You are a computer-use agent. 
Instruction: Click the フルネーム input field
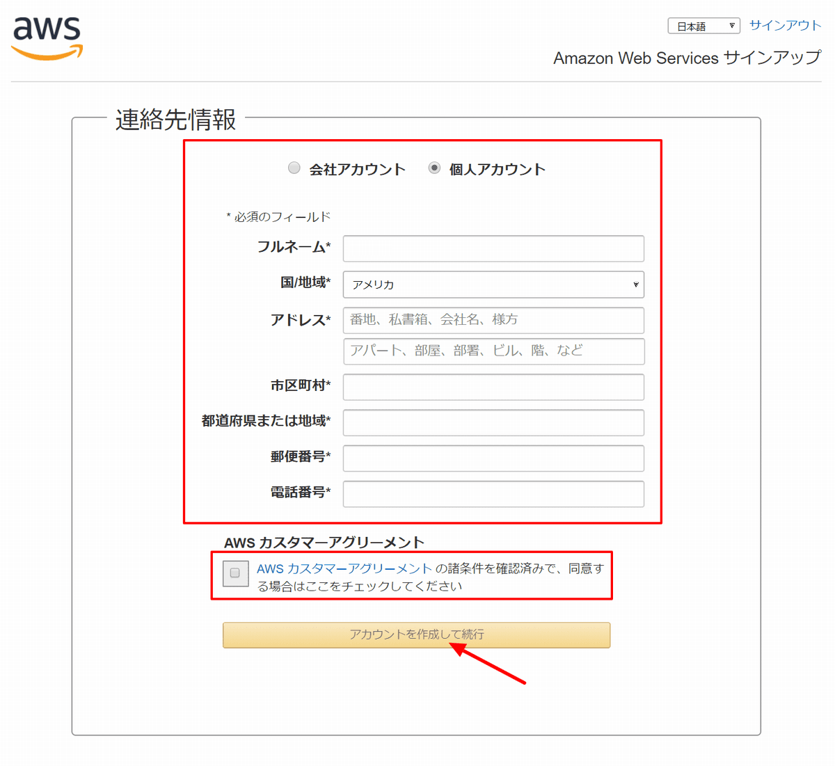493,248
